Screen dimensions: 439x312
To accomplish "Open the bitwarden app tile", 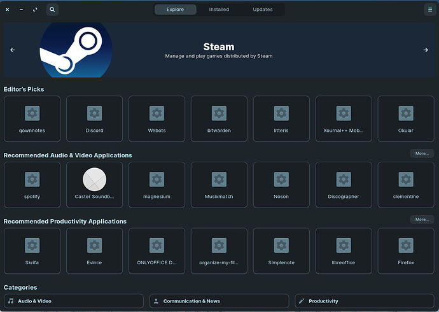I will pos(219,118).
